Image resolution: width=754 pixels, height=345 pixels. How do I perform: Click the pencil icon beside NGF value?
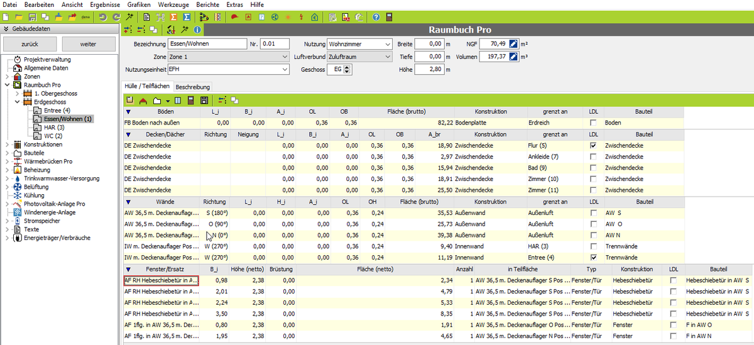click(513, 44)
